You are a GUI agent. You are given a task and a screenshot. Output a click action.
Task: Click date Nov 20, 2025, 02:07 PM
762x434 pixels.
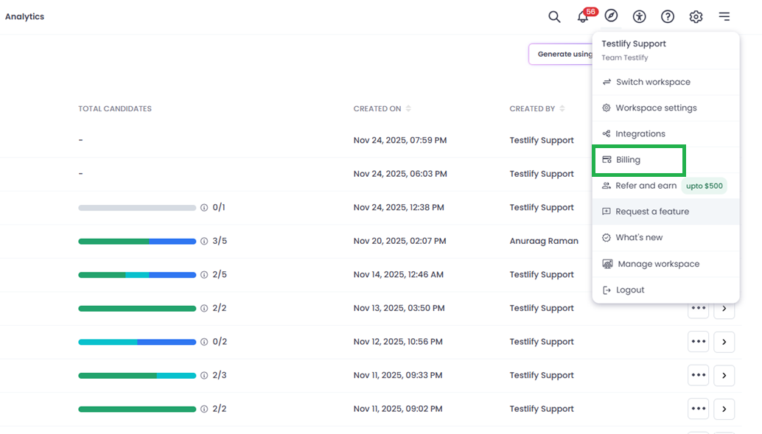point(399,241)
